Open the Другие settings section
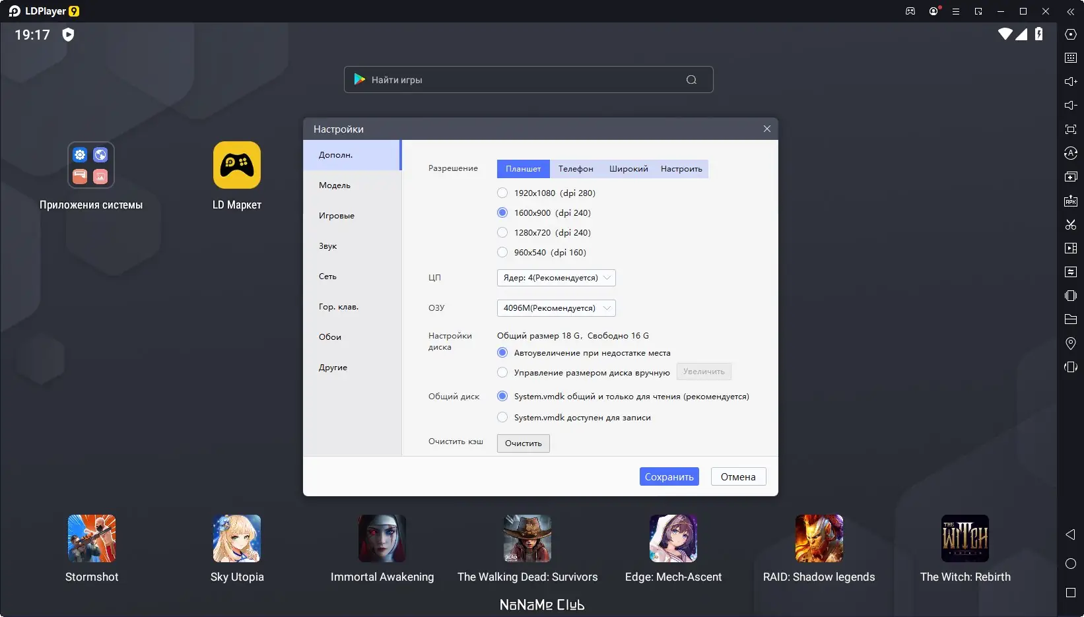The height and width of the screenshot is (617, 1084). (x=352, y=368)
